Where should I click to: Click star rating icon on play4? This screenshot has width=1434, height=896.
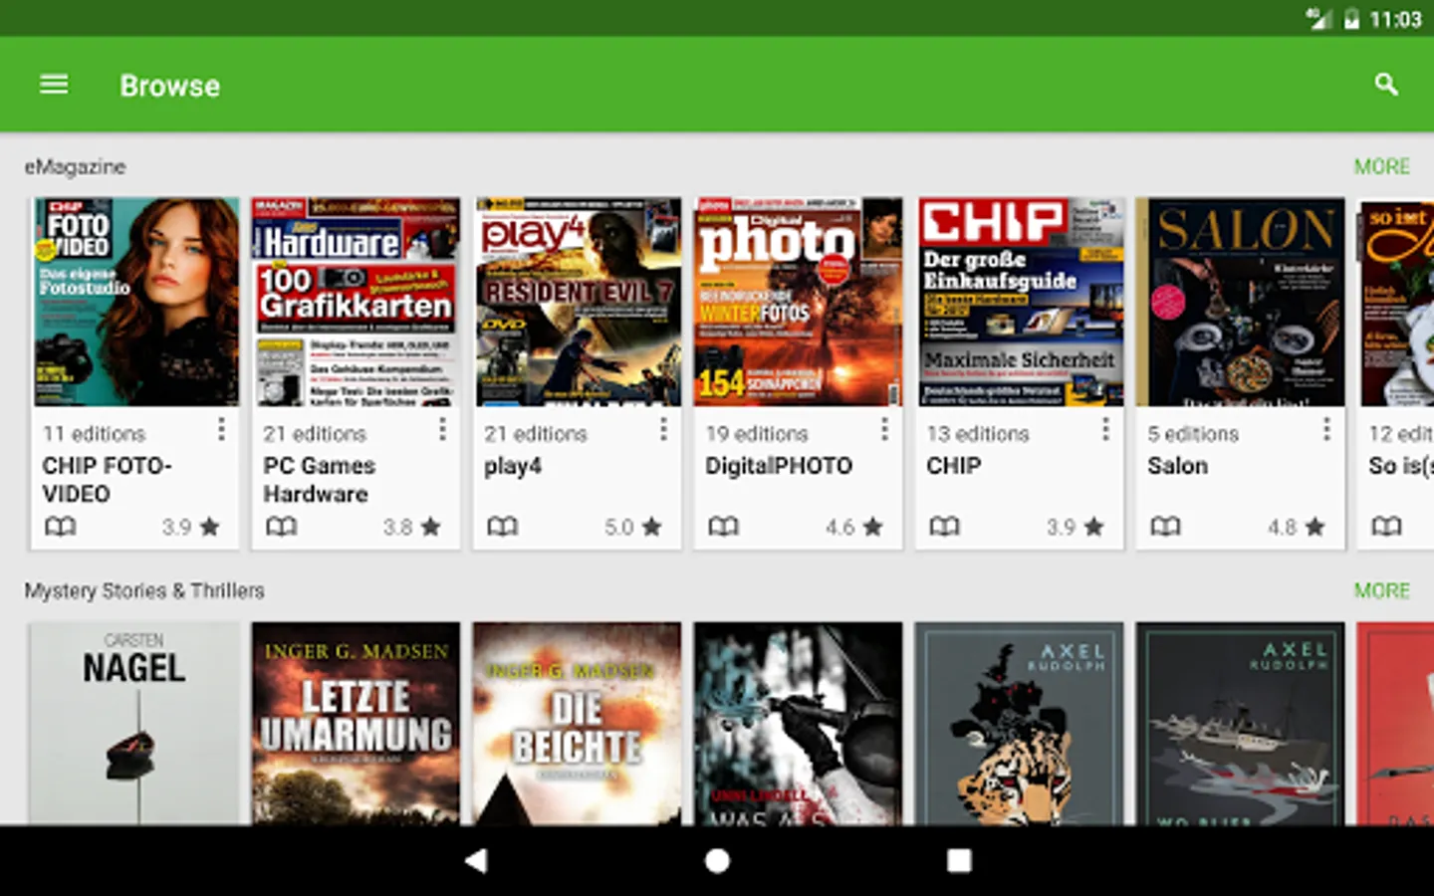(651, 527)
